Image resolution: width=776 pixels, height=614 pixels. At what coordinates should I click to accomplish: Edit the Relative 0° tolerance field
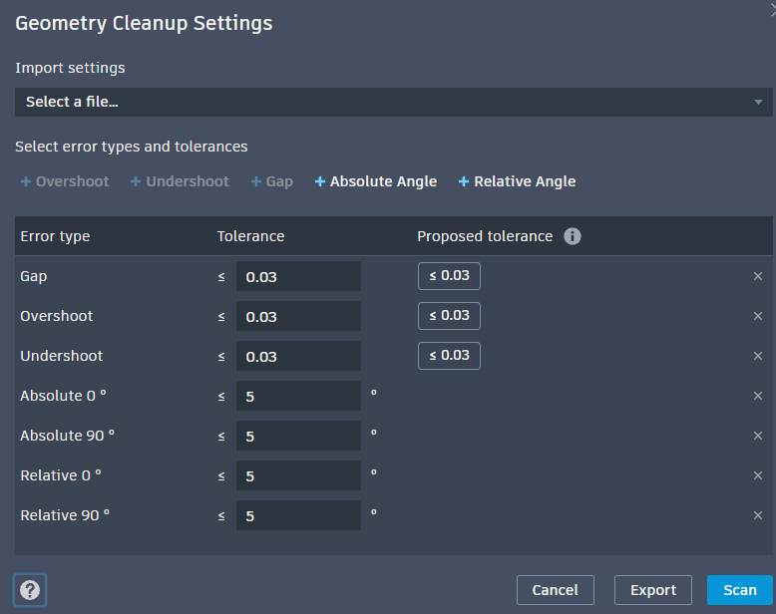pos(298,475)
